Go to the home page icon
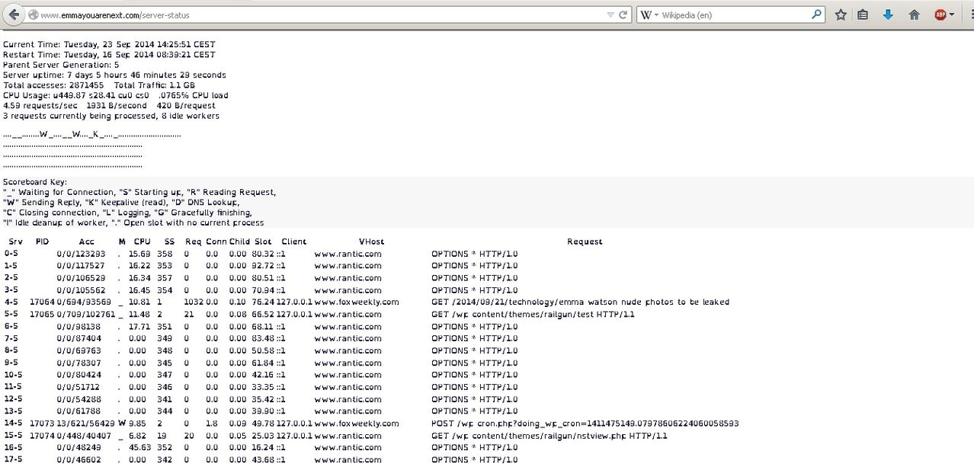The width and height of the screenshot is (974, 467). [x=914, y=14]
